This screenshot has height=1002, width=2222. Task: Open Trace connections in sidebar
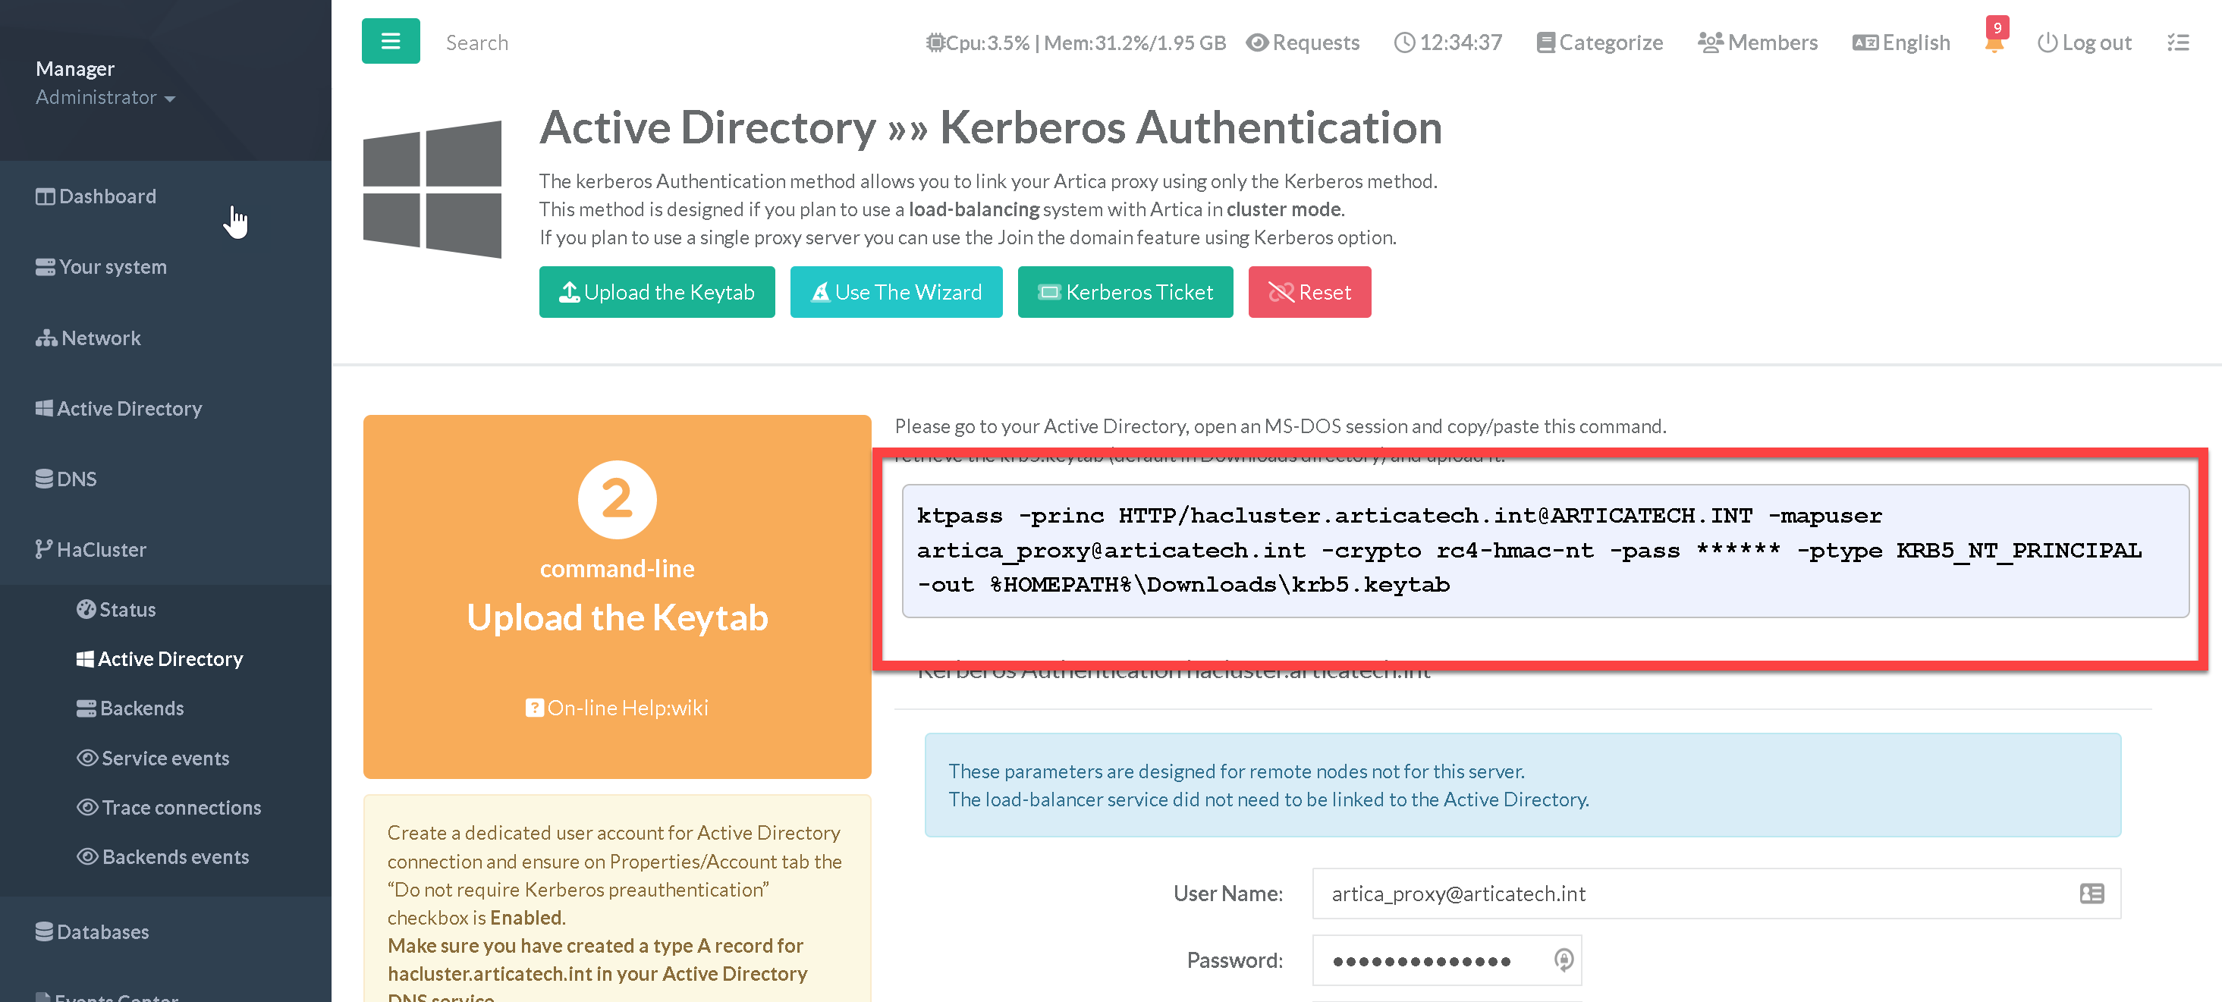pyautogui.click(x=181, y=807)
